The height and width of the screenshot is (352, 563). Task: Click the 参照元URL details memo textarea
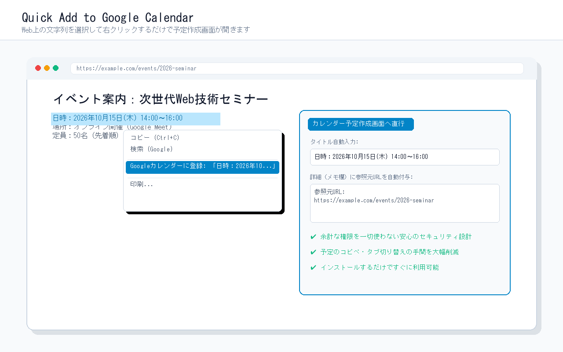(x=405, y=203)
